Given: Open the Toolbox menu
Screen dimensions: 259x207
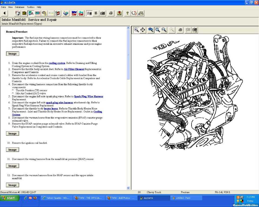Looking at the screenshot, I should tap(30, 7).
